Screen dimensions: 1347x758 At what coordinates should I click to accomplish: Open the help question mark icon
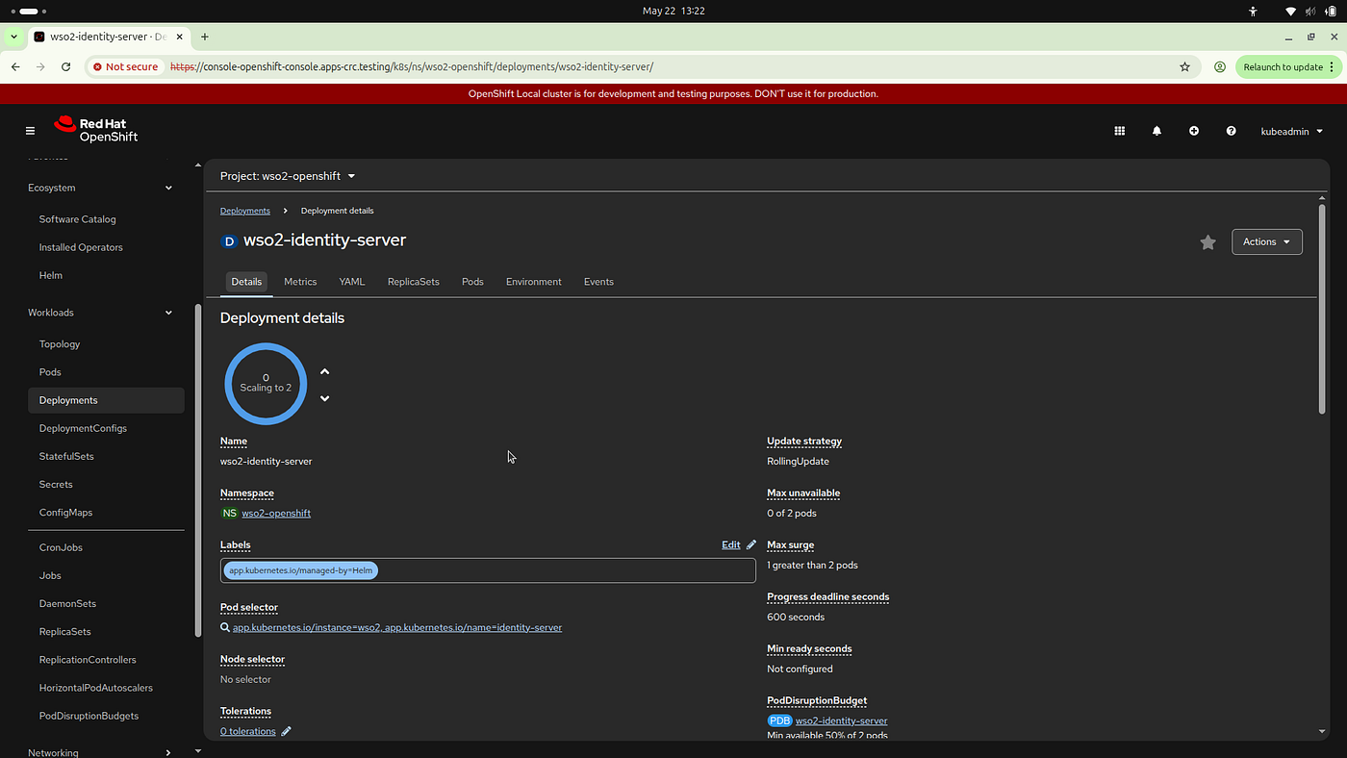coord(1231,131)
